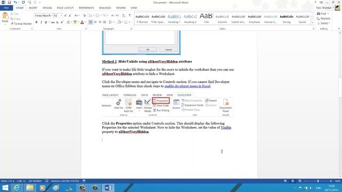Screen dimensions: 342x192
Task: Sort the selected paragraphs
Action: pos(123,15)
